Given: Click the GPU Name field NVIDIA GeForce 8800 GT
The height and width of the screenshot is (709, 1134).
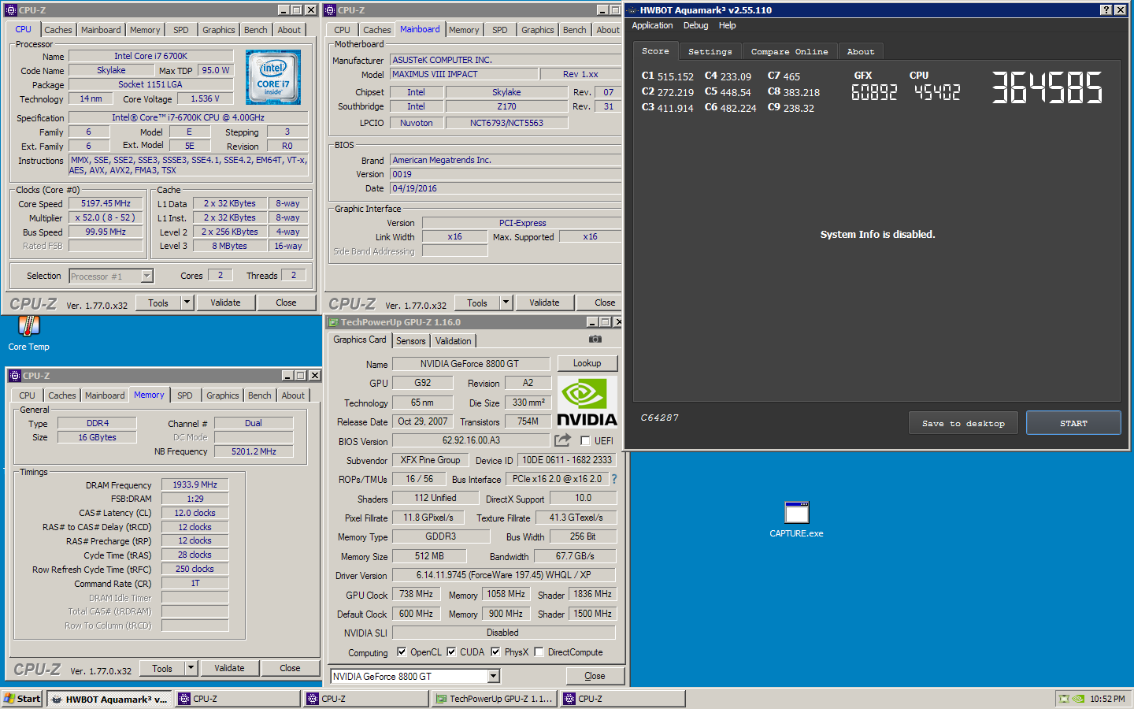Looking at the screenshot, I should tap(471, 364).
